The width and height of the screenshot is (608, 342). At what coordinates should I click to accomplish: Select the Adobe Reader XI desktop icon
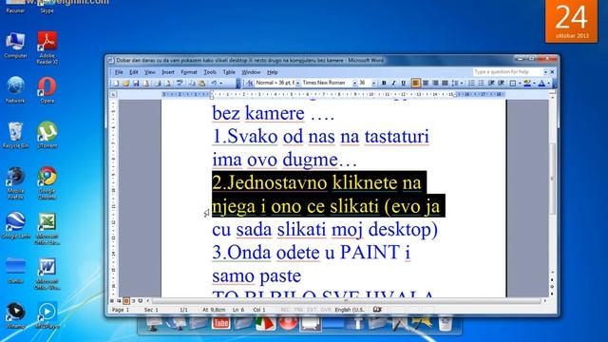tap(47, 47)
